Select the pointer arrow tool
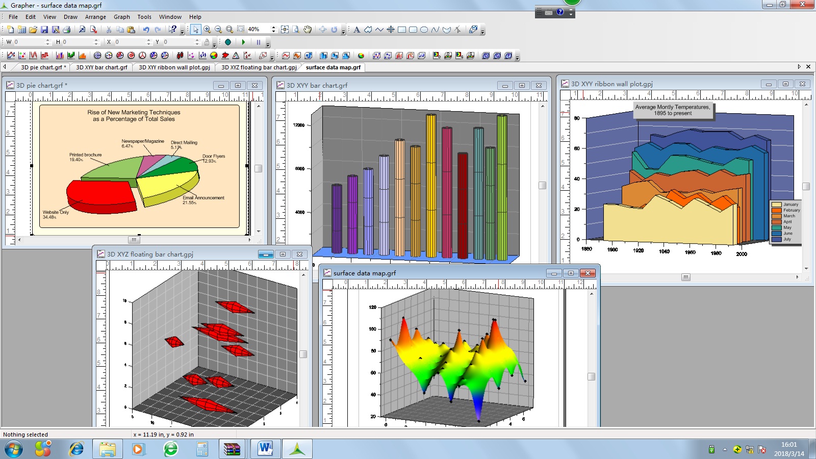Viewport: 816px width, 459px height. [x=196, y=30]
